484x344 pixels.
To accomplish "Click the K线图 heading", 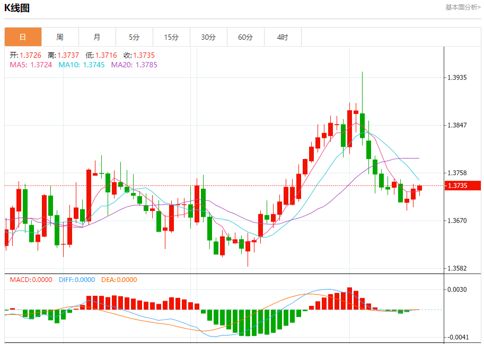I will pos(17,8).
